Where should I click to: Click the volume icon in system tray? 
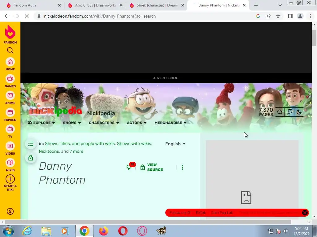(x=285, y=231)
